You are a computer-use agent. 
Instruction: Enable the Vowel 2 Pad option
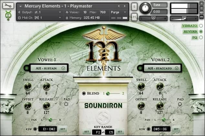click(180, 104)
